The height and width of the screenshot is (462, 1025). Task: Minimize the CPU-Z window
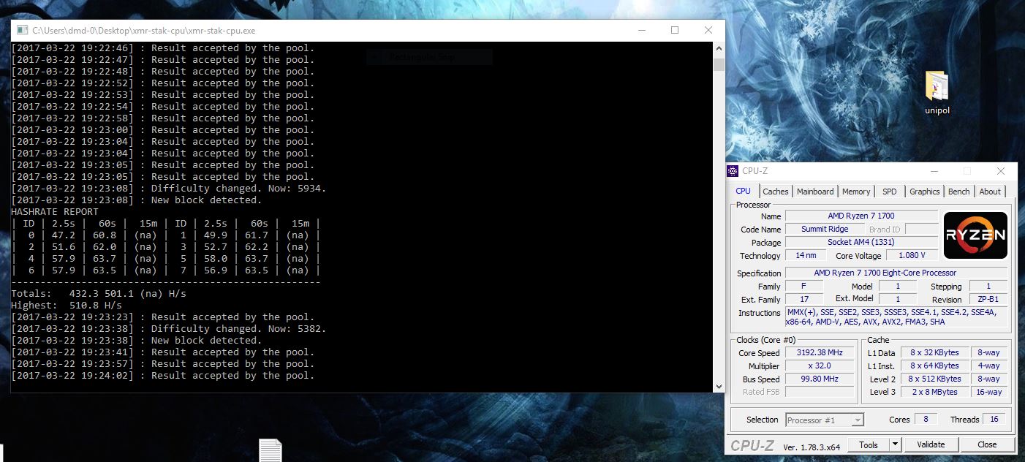click(x=934, y=171)
